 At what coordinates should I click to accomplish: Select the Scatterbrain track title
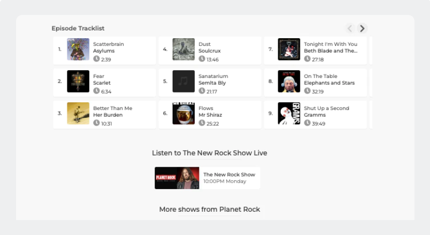[108, 44]
